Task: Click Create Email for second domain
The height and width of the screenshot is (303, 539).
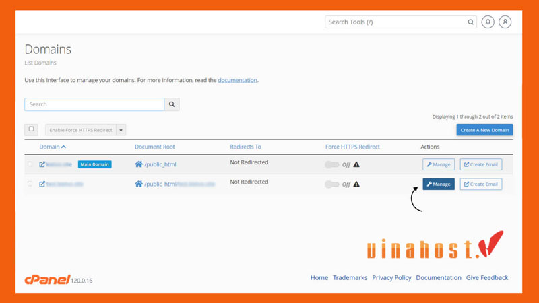Action: tap(481, 184)
